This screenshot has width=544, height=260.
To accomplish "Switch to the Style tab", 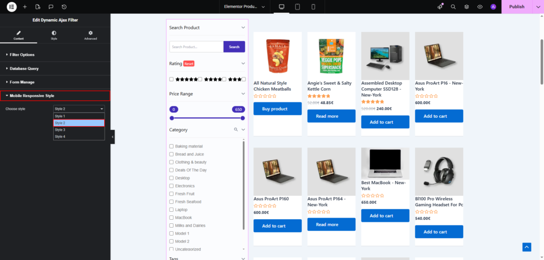I will click(54, 36).
